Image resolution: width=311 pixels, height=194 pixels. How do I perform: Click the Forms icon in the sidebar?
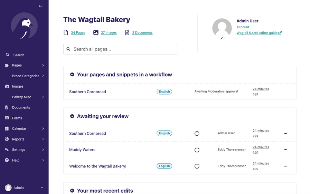tap(7, 118)
